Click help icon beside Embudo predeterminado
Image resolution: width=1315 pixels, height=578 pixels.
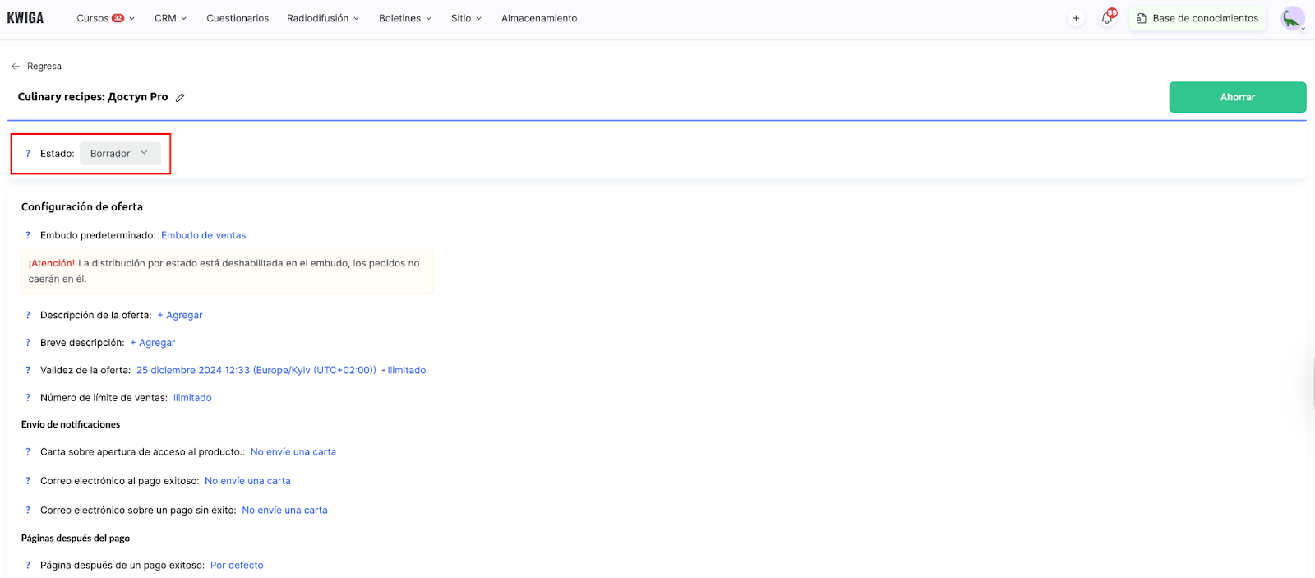(28, 235)
